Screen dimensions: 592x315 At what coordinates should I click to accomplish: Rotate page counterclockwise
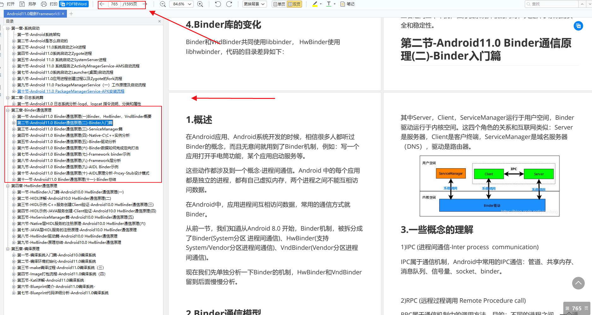(218, 4)
